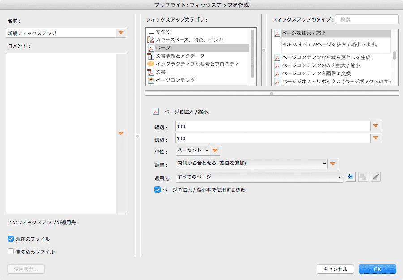Open orange arrow menu beside 調整 dropdown
Screen dimensions: 403x280
point(333,164)
